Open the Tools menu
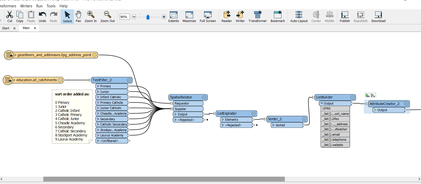 pyautogui.click(x=51, y=6)
